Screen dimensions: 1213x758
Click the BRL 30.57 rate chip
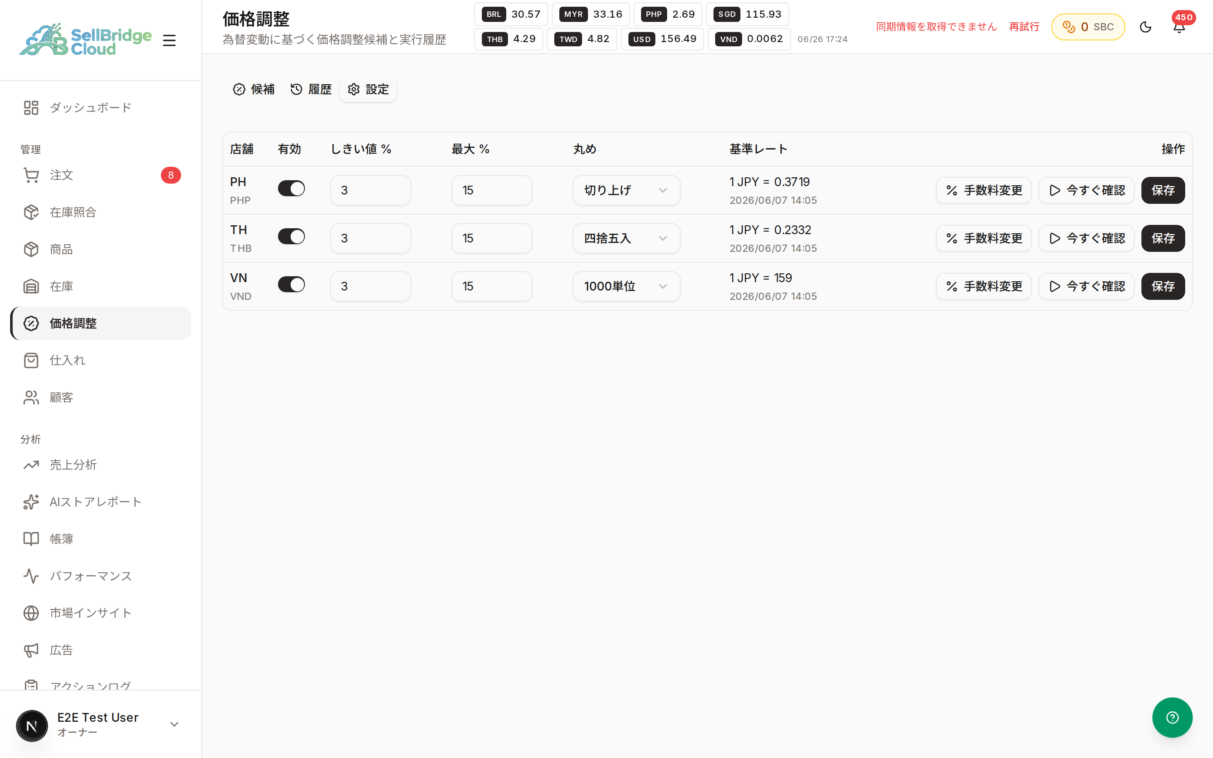coord(511,14)
